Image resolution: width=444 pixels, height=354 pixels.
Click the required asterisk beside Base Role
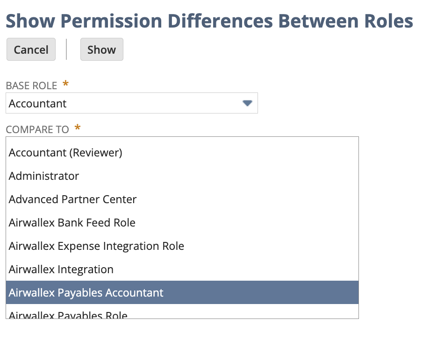65,85
